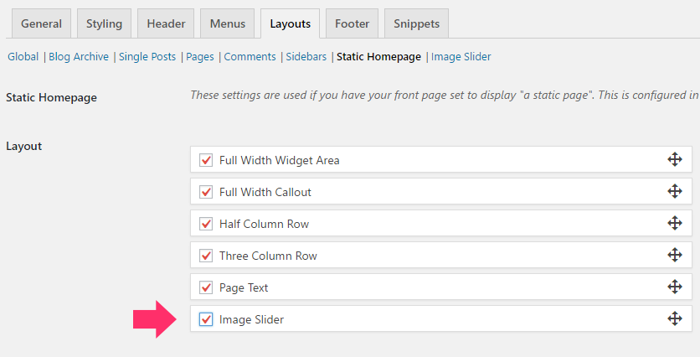Uncheck Full Width Widget Area checkbox
This screenshot has height=357, width=700.
point(206,160)
